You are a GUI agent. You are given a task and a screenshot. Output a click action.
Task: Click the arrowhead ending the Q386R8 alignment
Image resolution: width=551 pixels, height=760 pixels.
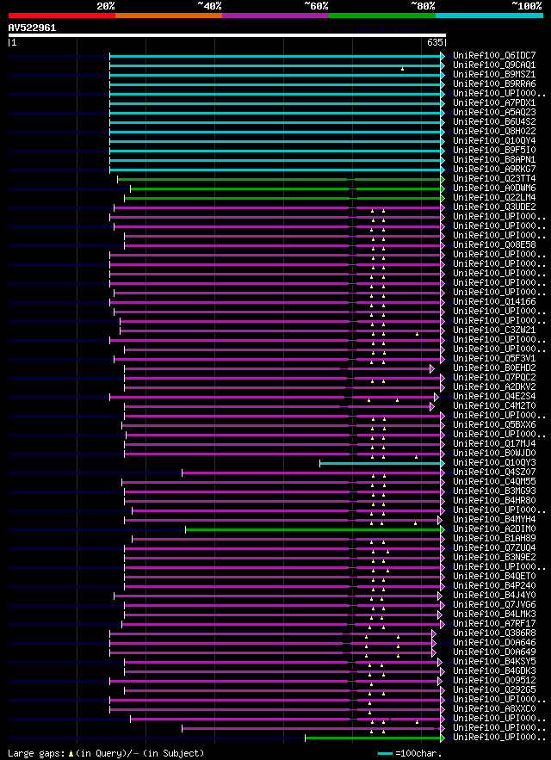click(x=434, y=633)
